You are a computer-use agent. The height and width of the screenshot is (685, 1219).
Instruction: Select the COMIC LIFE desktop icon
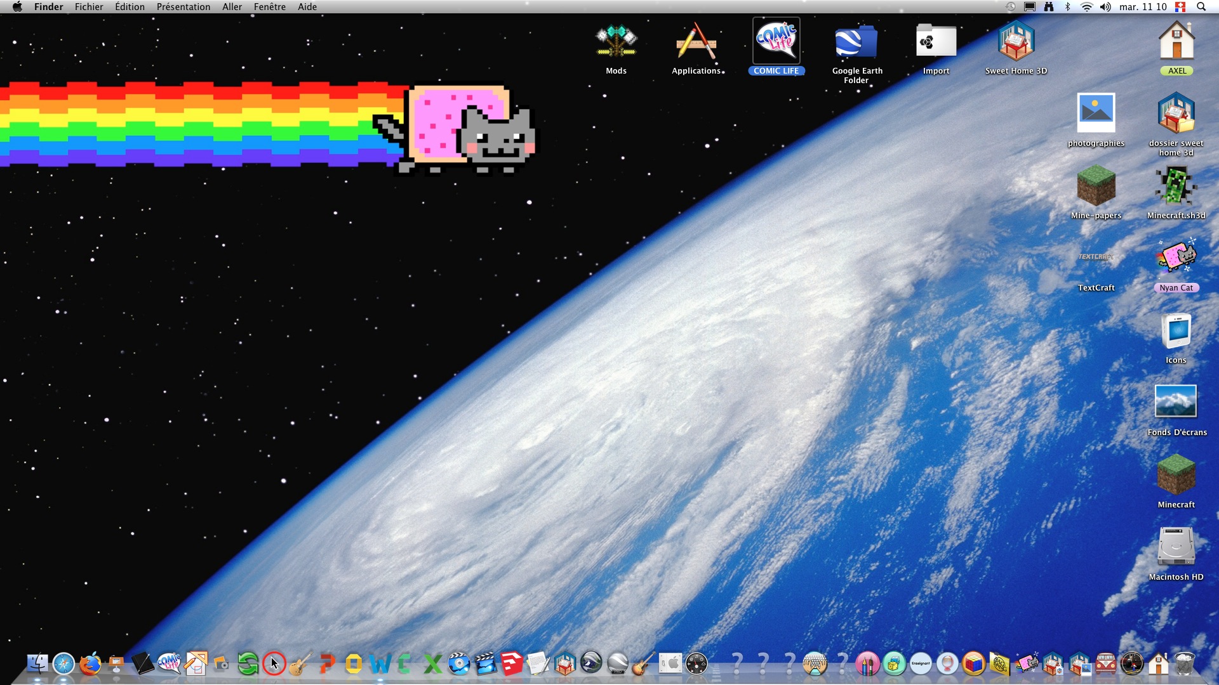coord(776,41)
